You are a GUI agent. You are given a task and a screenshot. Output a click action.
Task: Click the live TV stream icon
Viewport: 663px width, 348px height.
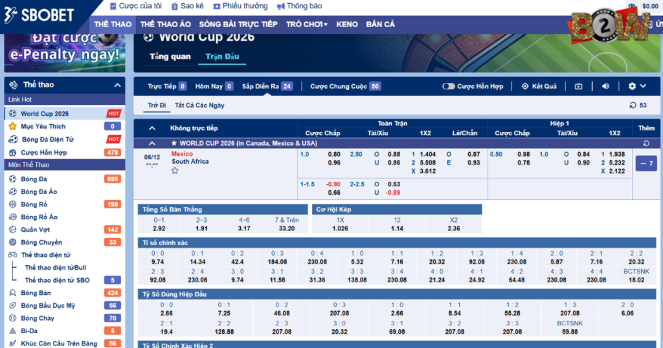coord(578,86)
